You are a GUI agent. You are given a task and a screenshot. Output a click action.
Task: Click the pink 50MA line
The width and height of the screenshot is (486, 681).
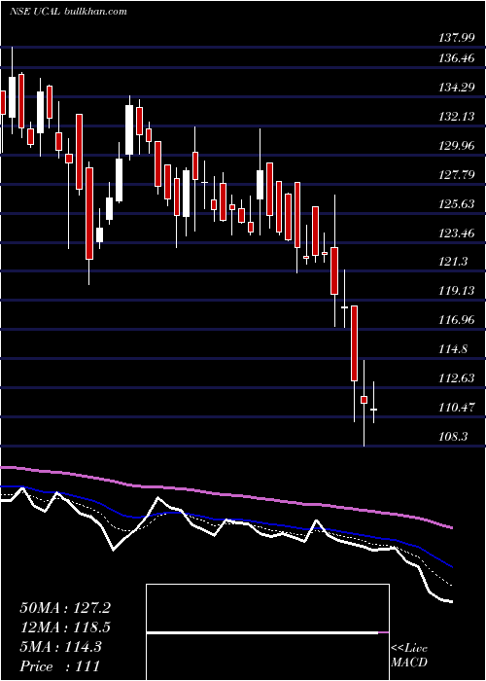tap(226, 494)
